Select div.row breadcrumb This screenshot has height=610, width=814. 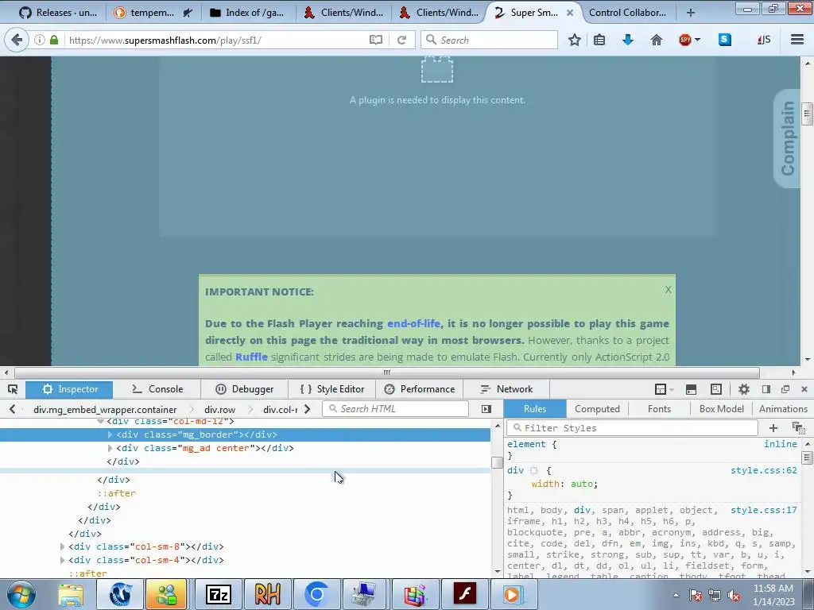pyautogui.click(x=219, y=409)
